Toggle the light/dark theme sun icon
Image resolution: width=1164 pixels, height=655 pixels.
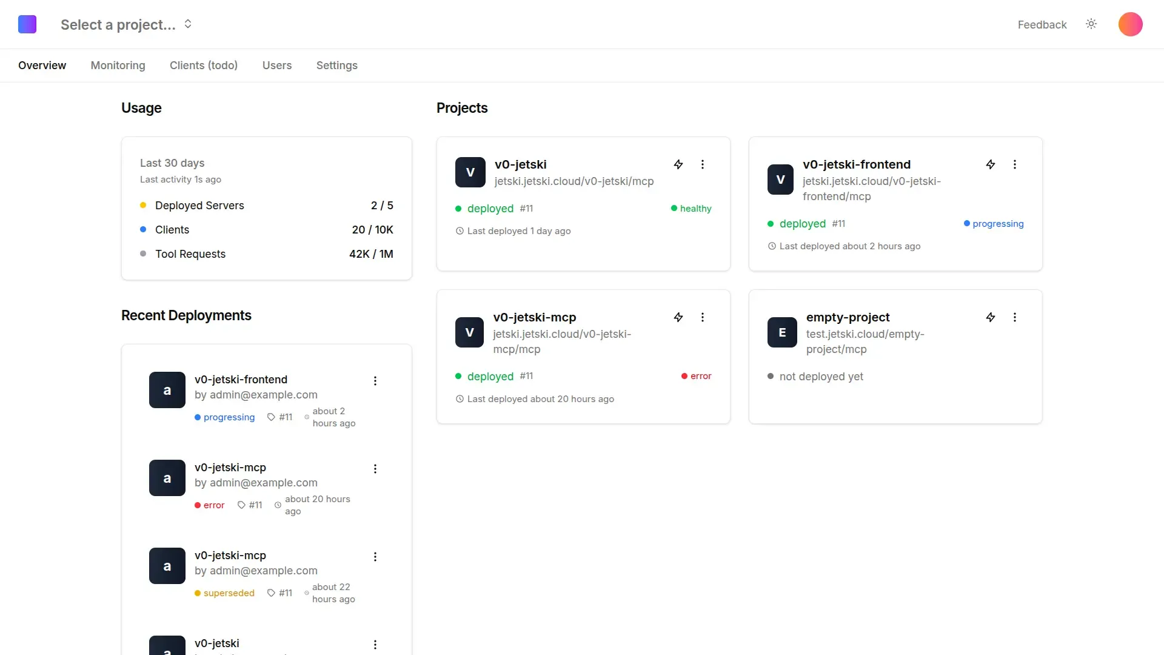(x=1091, y=24)
